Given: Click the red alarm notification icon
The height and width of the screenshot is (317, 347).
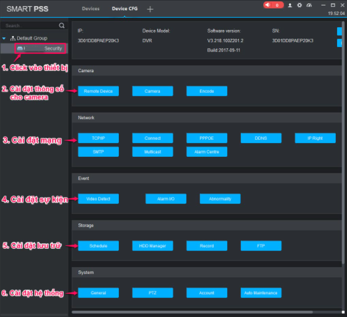Looking at the screenshot, I should pos(273,5).
